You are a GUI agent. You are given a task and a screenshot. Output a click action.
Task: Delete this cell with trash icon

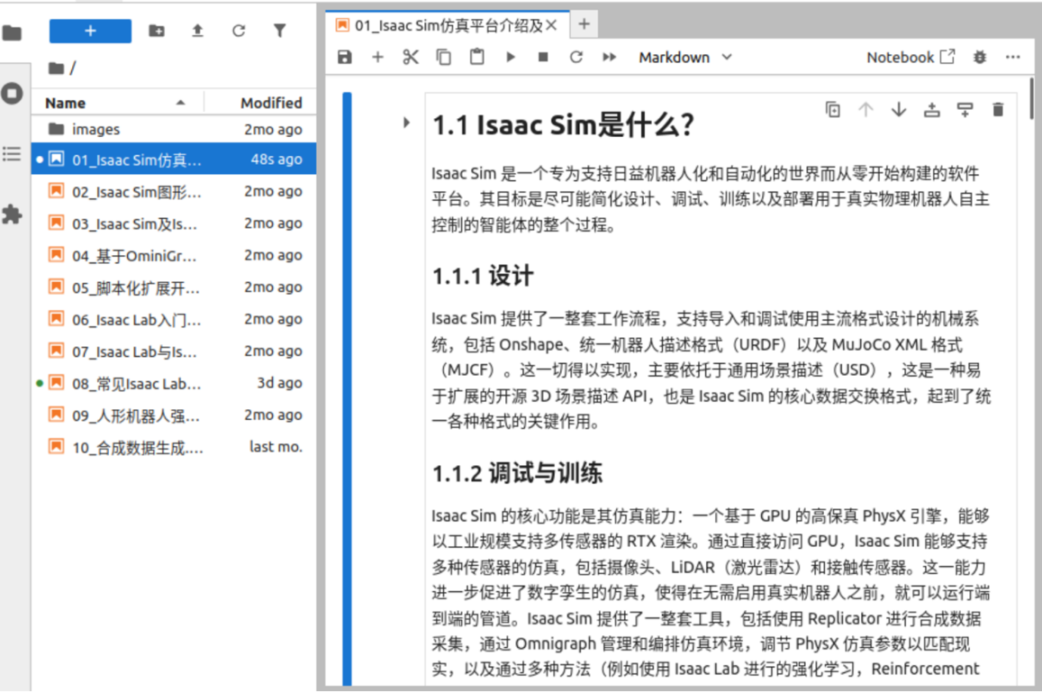tap(998, 110)
